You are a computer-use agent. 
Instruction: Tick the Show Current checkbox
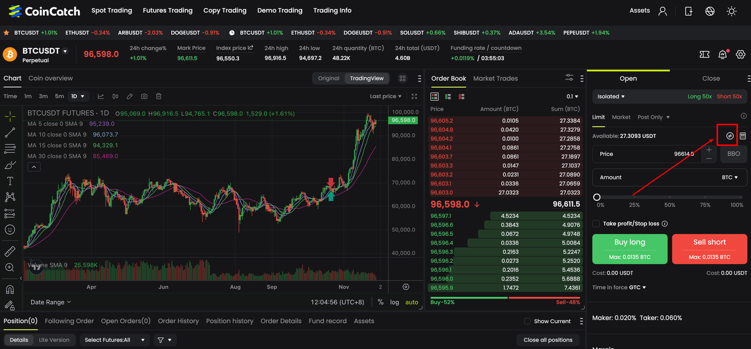tap(527, 321)
